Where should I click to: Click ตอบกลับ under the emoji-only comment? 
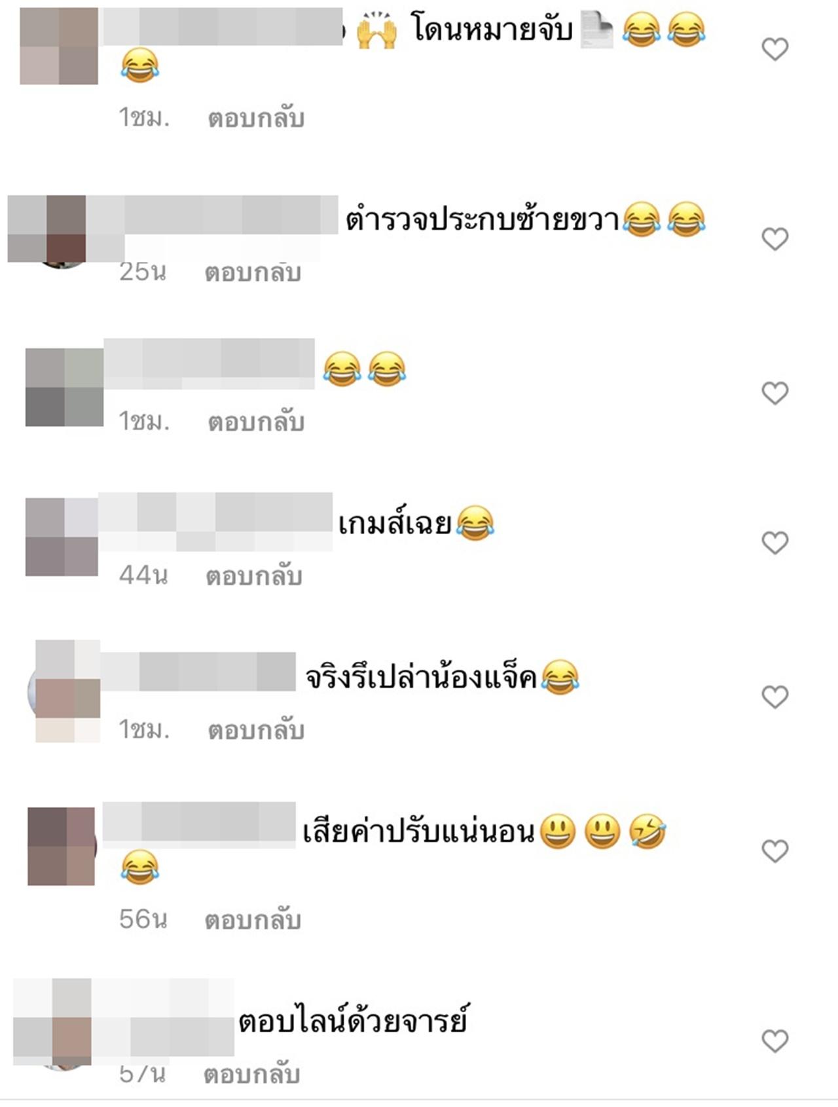[x=256, y=422]
